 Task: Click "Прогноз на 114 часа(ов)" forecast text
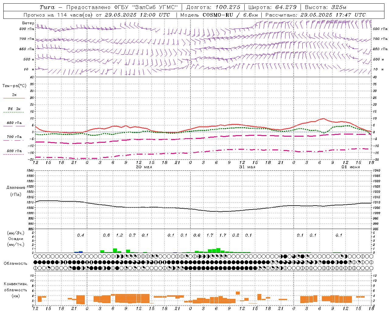(x=59, y=15)
